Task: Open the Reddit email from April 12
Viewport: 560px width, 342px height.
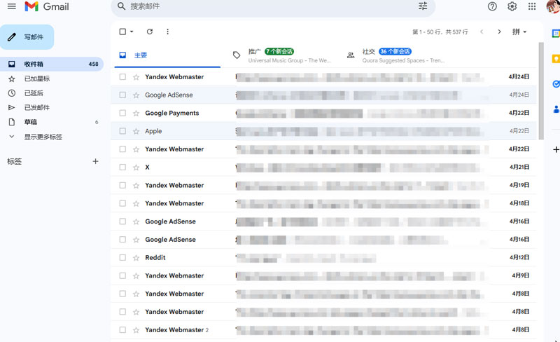Action: point(323,258)
